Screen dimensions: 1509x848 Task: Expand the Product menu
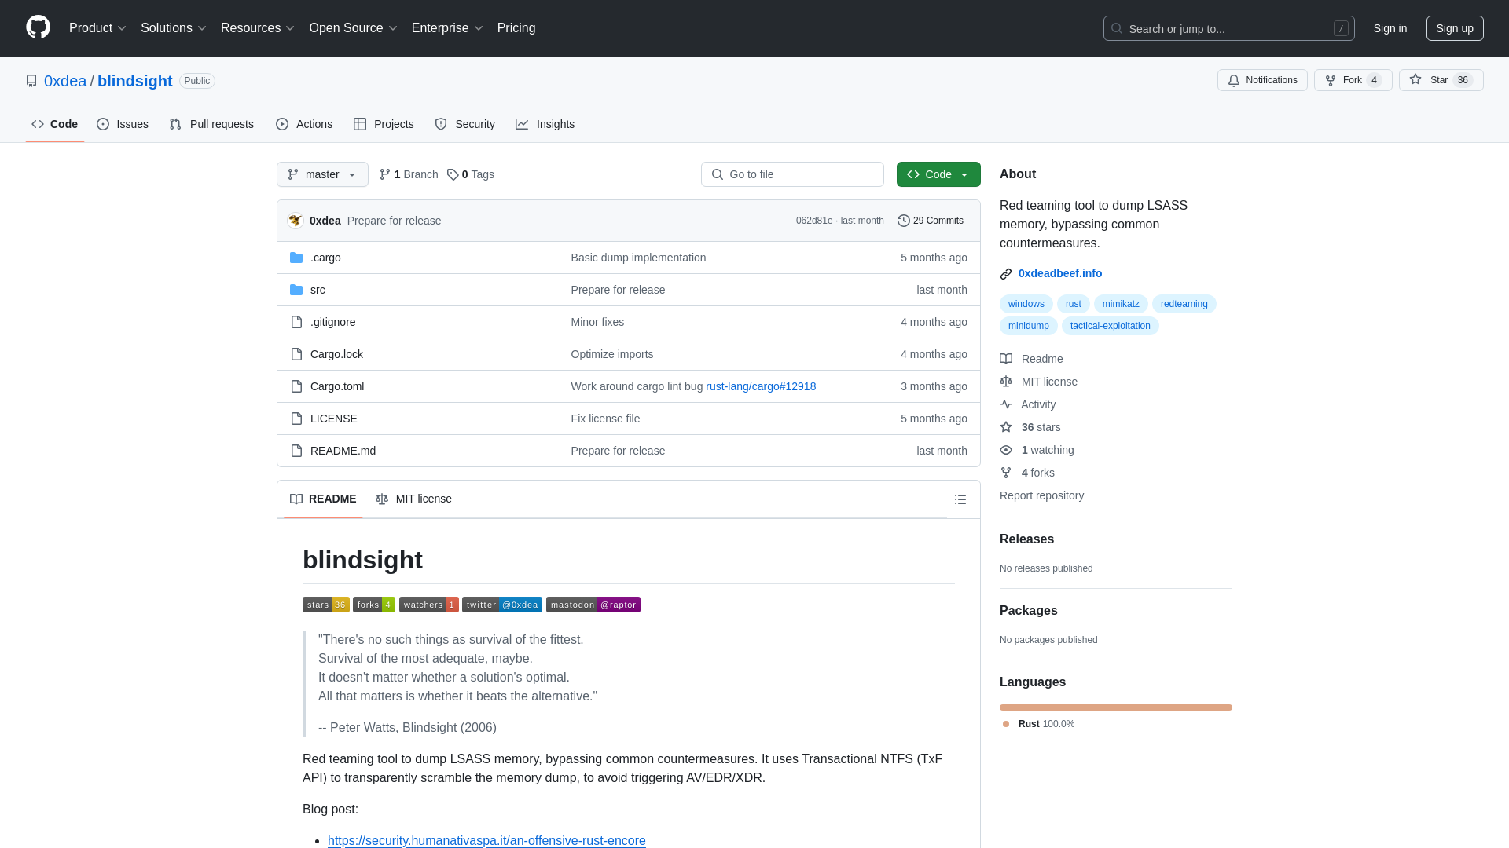click(x=98, y=28)
